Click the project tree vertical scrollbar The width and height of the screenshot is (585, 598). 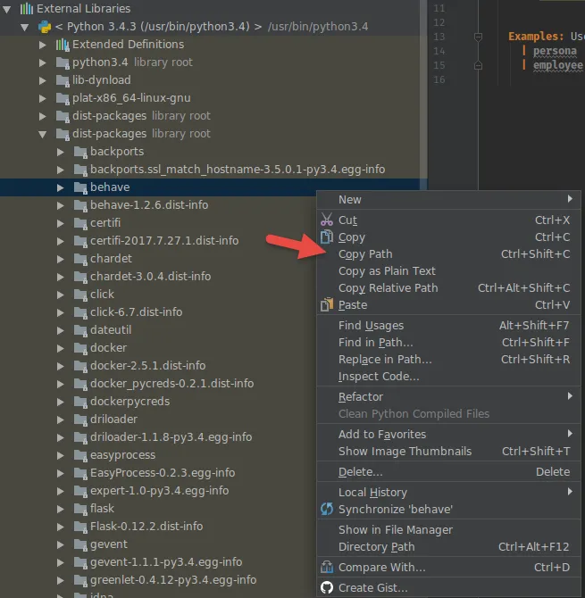click(423, 95)
